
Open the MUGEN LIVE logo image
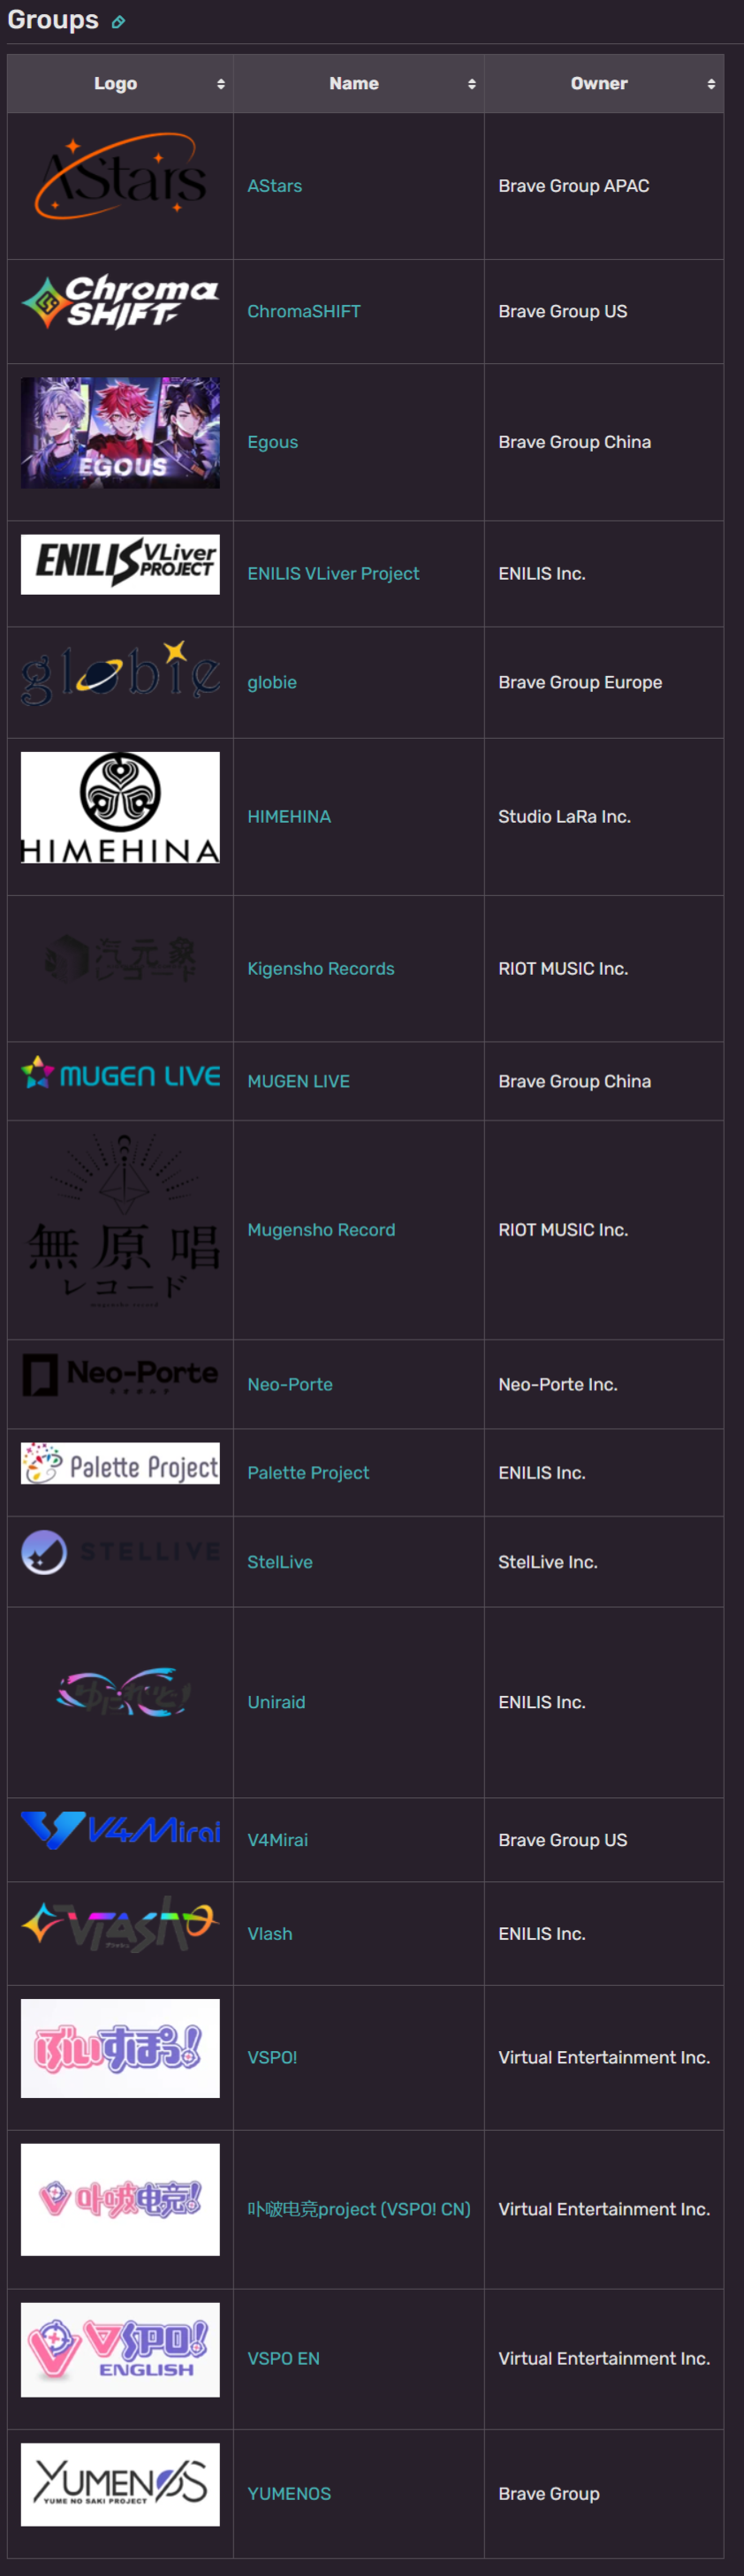tap(120, 1073)
